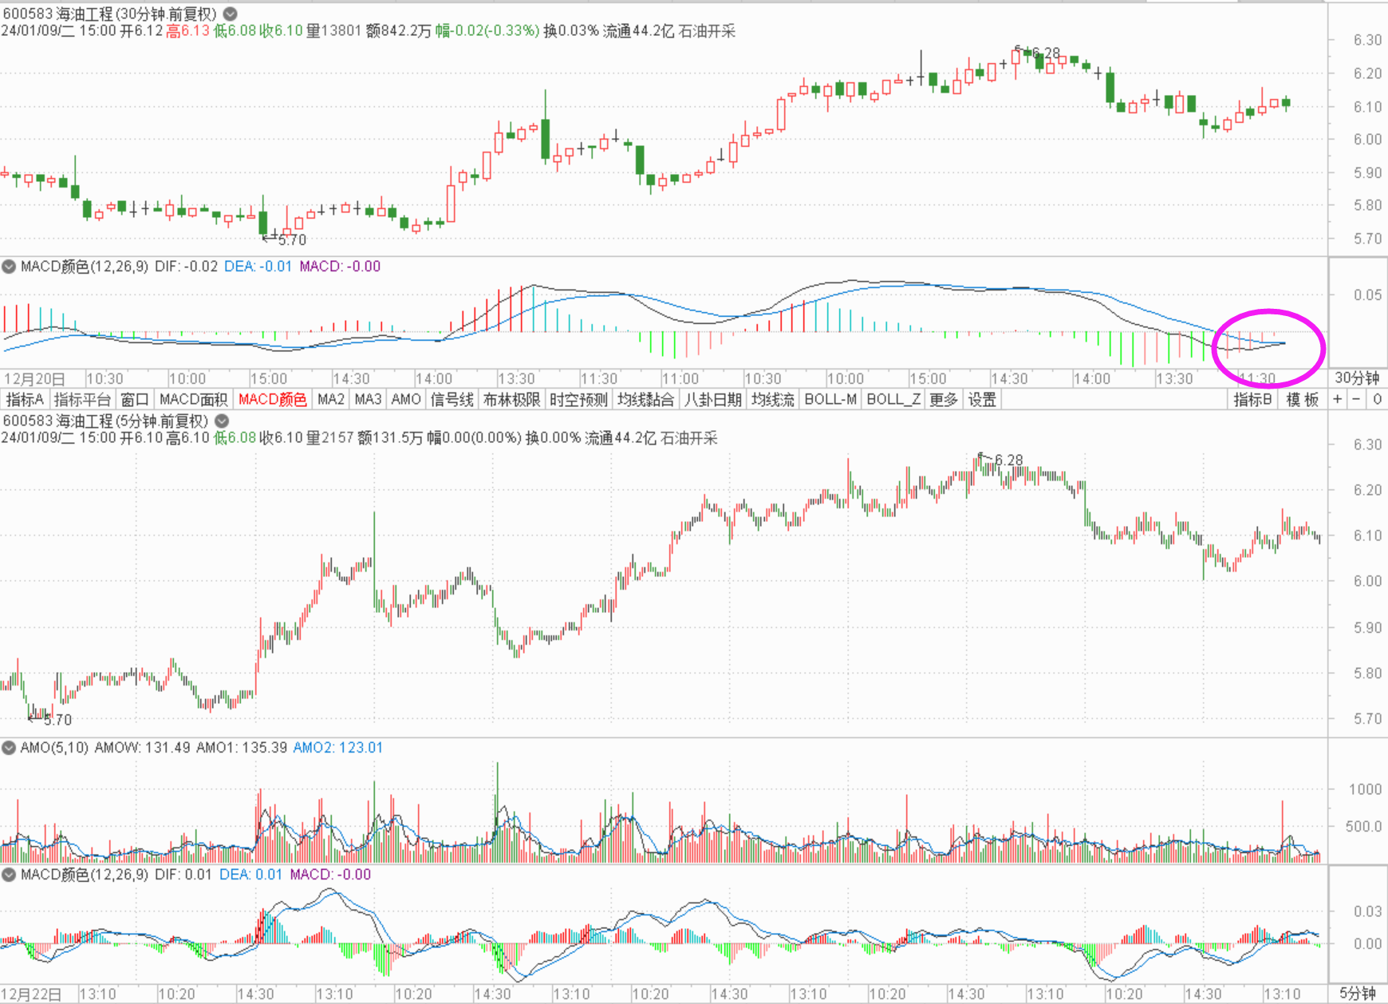Screen dimensions: 1388x1004
Task: Click AMOW: 131.49 value label
Action: [142, 748]
